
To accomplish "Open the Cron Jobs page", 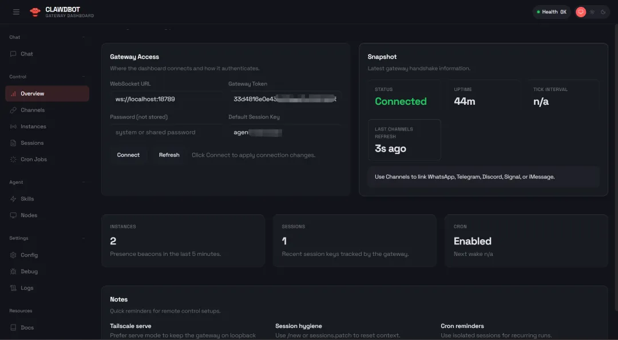I will click(47, 159).
